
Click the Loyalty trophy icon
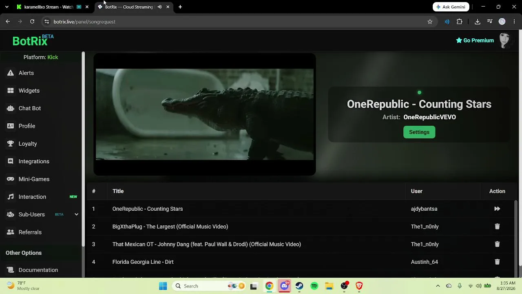[11, 144]
